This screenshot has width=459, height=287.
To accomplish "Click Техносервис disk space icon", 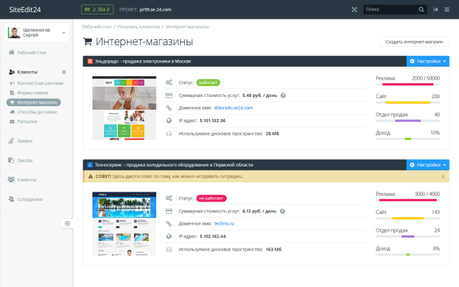I will 169,250.
